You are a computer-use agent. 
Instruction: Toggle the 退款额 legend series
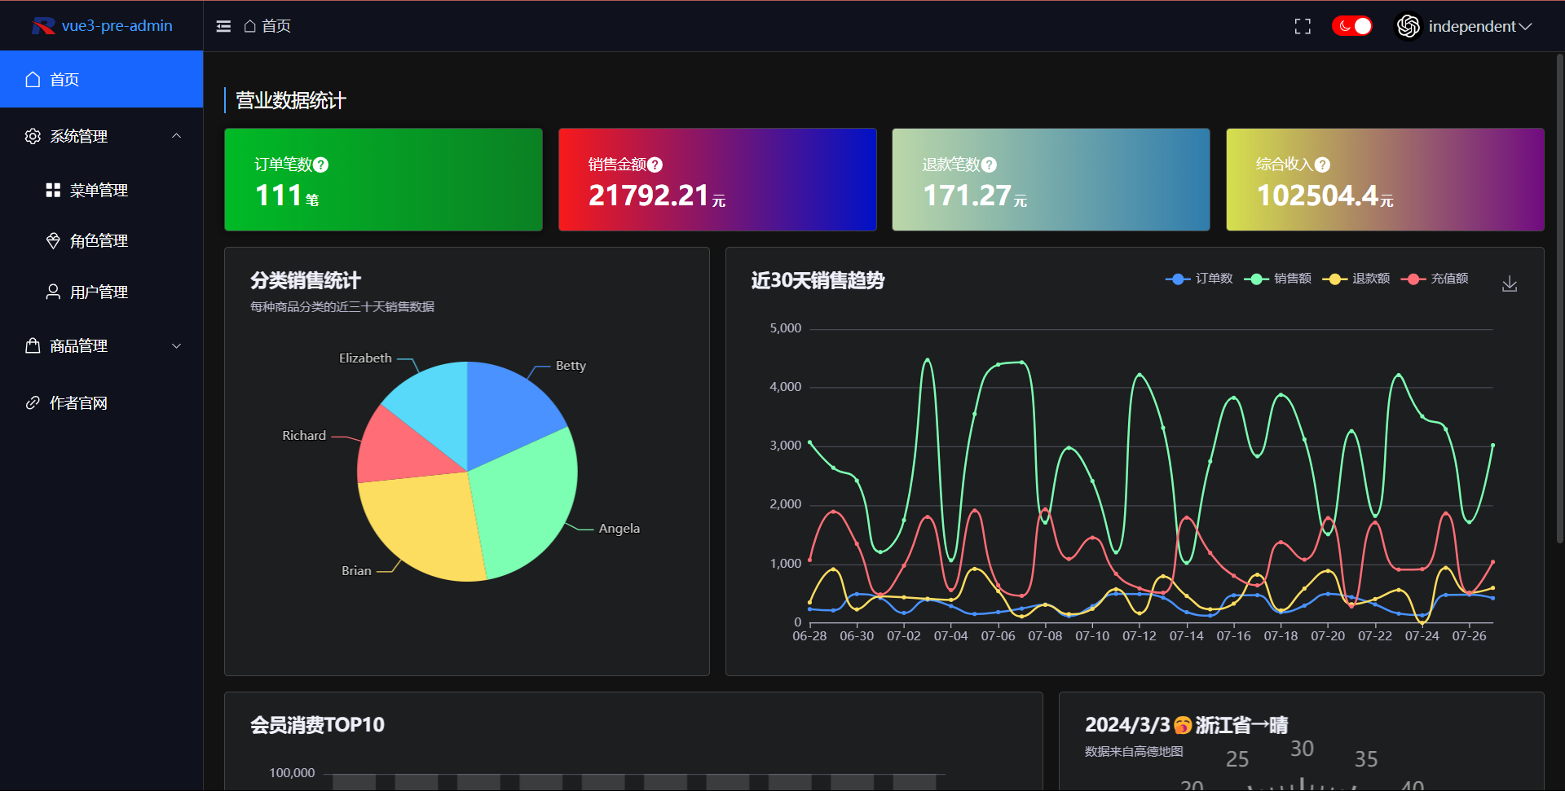(x=1356, y=279)
